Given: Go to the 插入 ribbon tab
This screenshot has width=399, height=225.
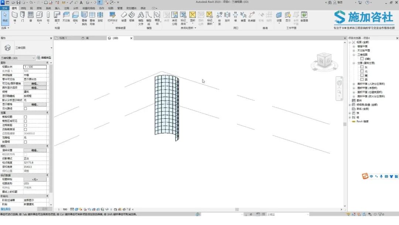Looking at the screenshot, I should click(x=58, y=8).
